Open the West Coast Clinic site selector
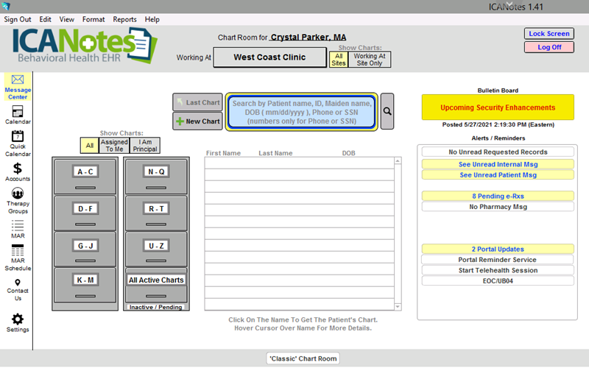 [269, 57]
